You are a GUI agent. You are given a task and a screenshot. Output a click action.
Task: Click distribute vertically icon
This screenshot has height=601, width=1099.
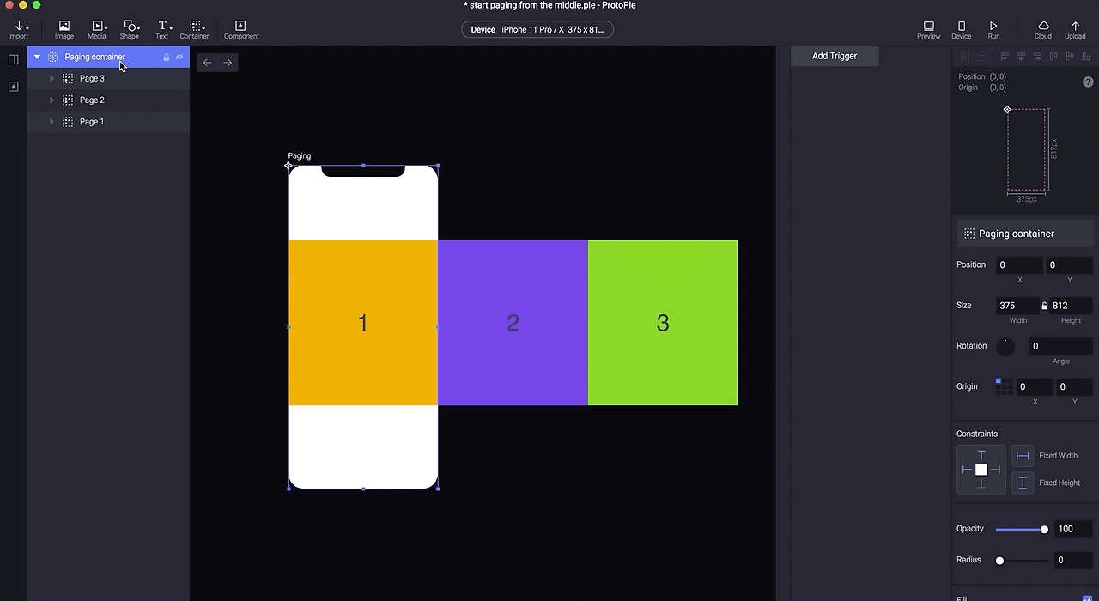pos(981,56)
